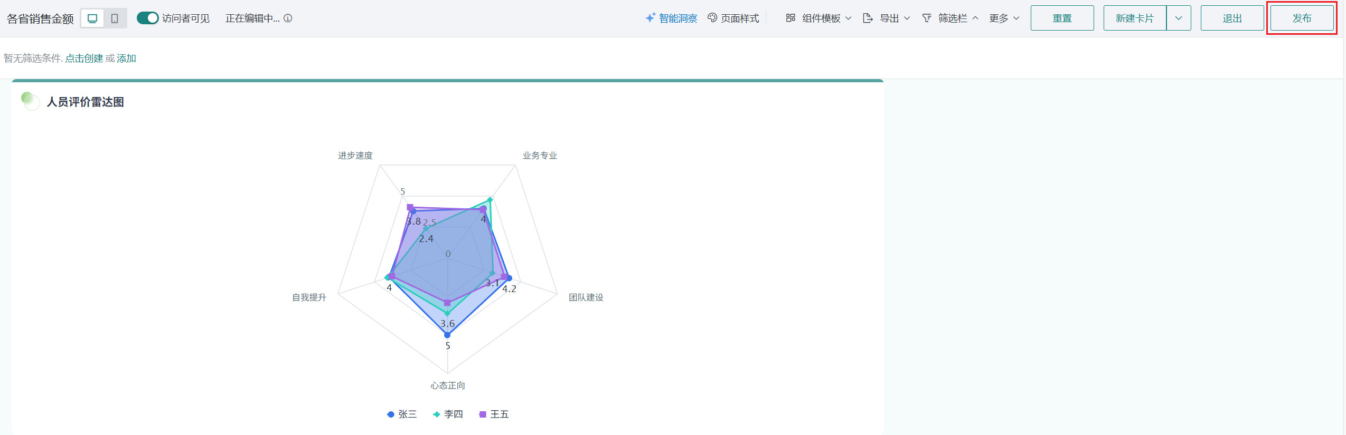
Task: Click the 发布 publish button
Action: (x=1302, y=18)
